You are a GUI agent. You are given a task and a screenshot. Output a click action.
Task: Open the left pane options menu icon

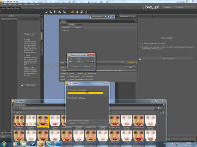click(41, 15)
